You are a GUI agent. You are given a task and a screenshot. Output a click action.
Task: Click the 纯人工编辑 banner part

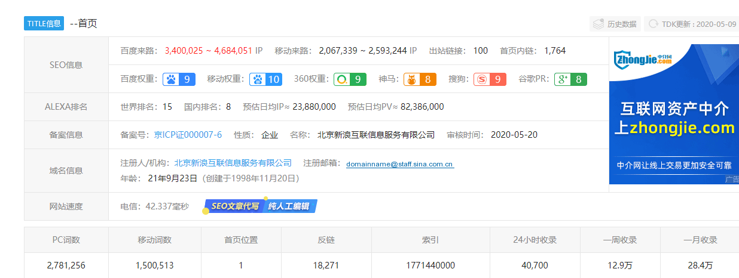[289, 206]
